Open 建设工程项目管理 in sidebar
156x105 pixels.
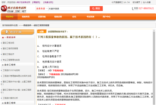pos(10,49)
